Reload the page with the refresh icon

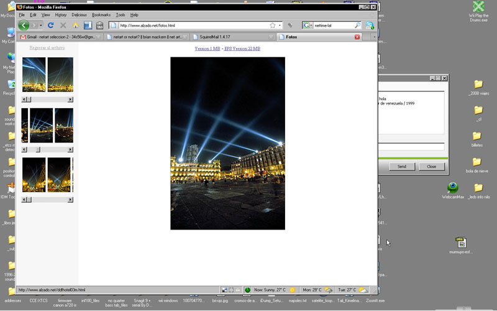click(x=51, y=26)
